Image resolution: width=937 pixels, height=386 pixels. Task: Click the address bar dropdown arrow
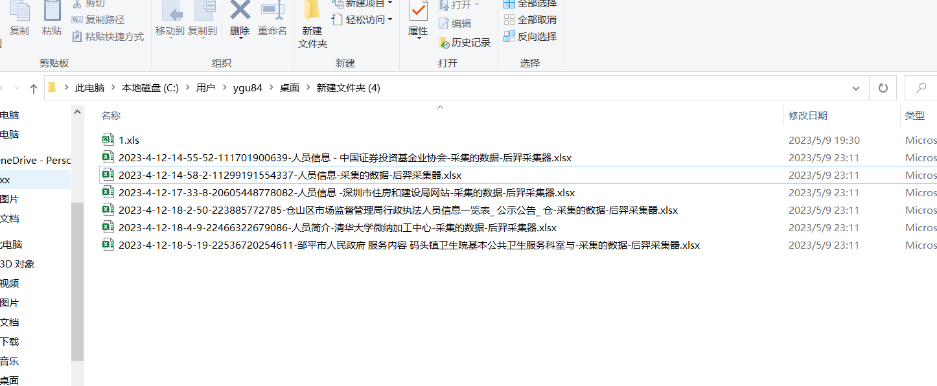click(x=856, y=87)
